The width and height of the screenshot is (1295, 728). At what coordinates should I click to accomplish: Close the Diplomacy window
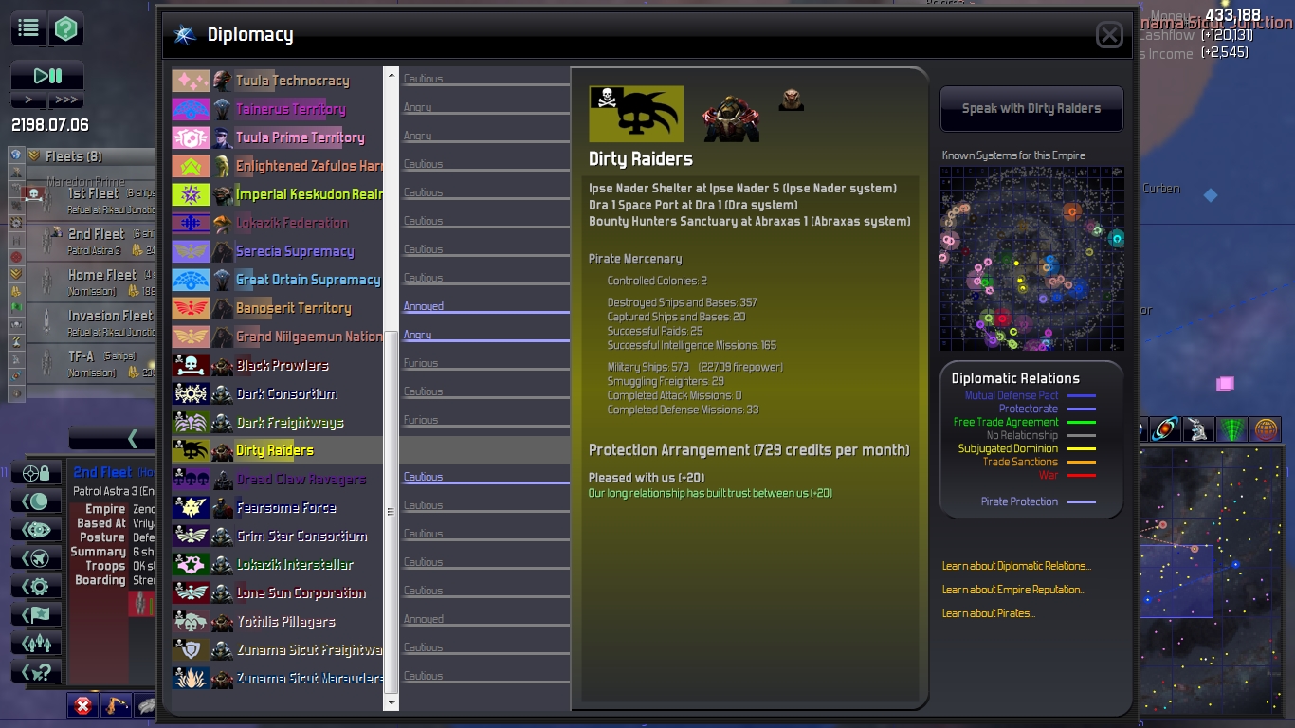coord(1109,35)
